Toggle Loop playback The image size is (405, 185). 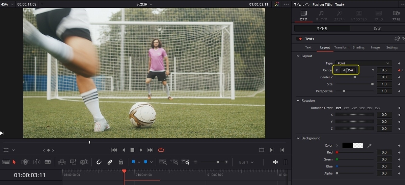click(161, 150)
